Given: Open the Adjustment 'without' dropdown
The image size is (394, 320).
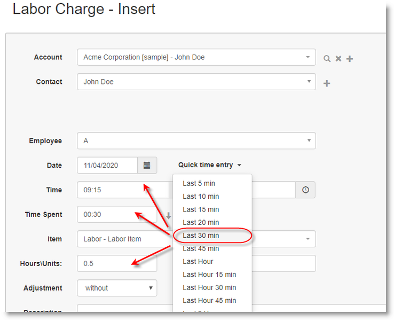Looking at the screenshot, I should [117, 288].
